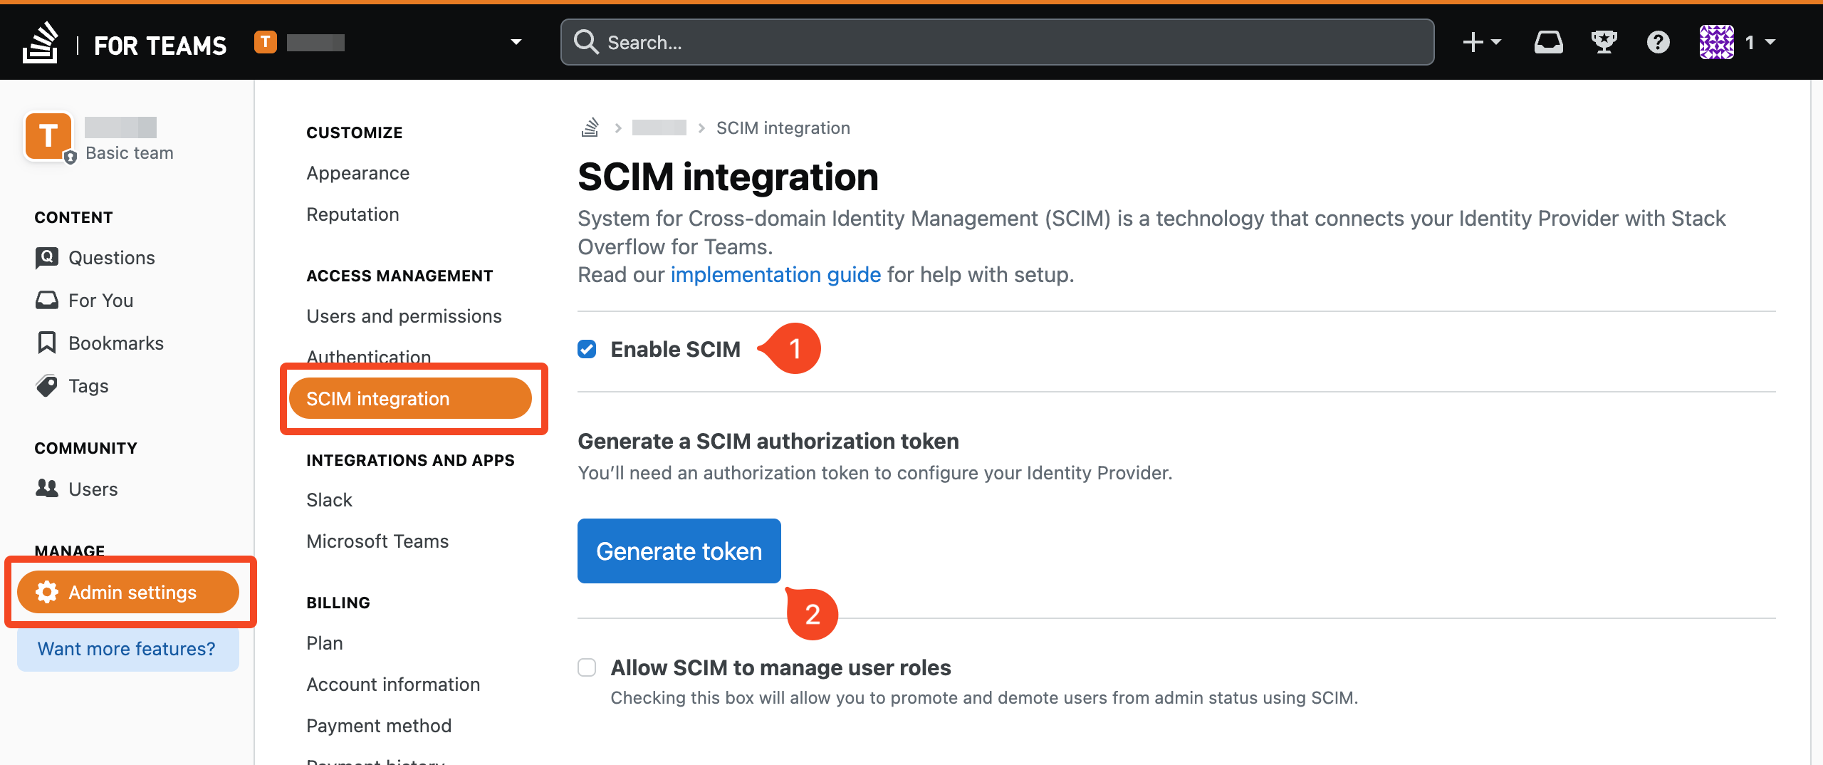This screenshot has height=765, width=1823.
Task: Click Want more features? link
Action: 127,649
